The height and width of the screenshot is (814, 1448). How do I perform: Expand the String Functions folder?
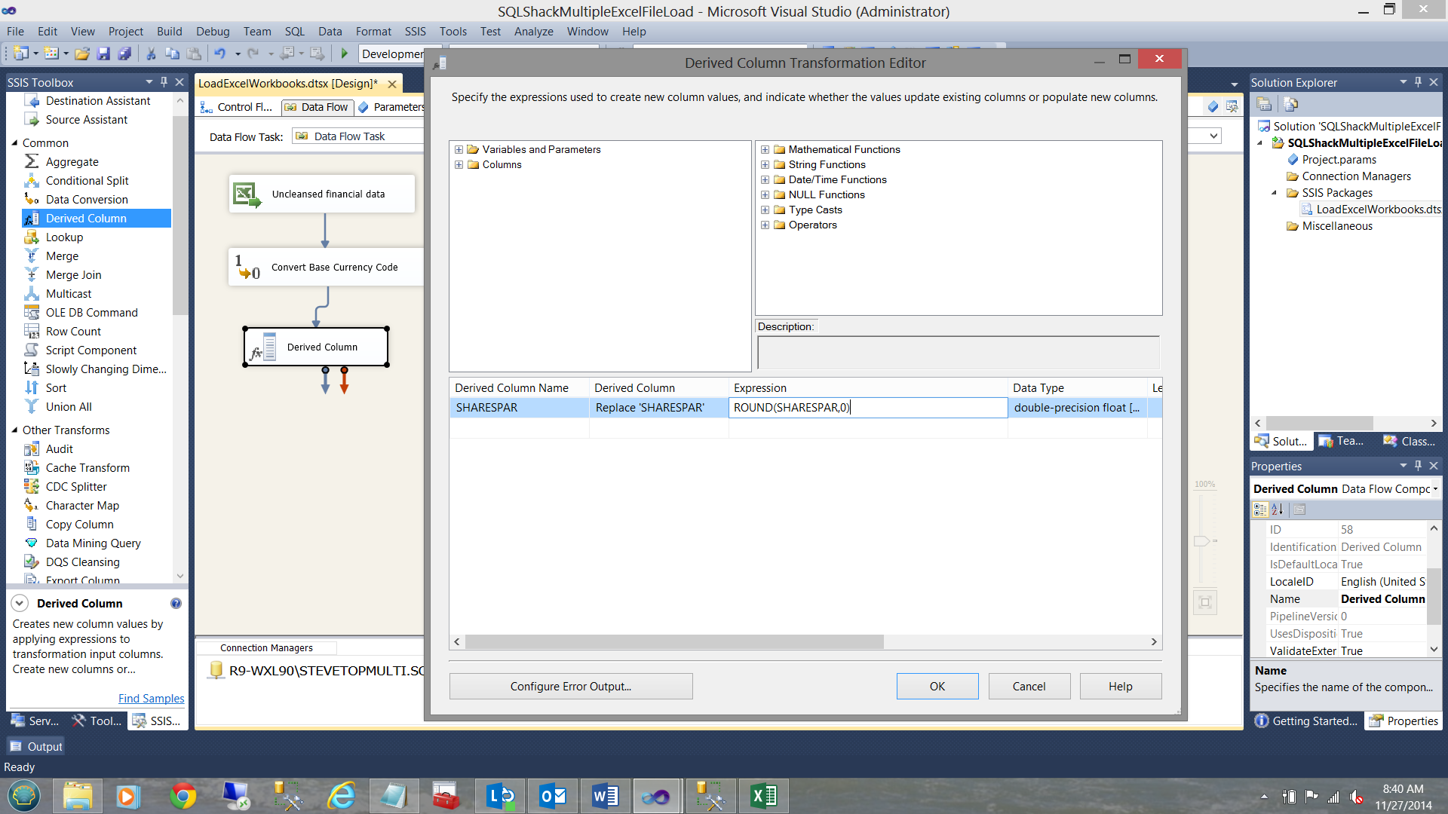[x=765, y=164]
